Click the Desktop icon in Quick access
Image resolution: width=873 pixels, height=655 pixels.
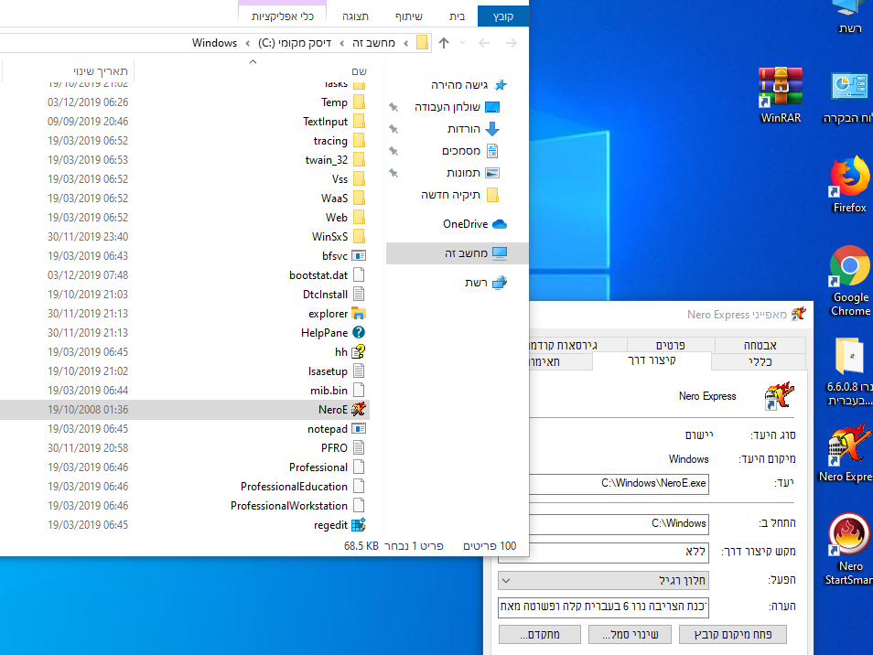[492, 107]
